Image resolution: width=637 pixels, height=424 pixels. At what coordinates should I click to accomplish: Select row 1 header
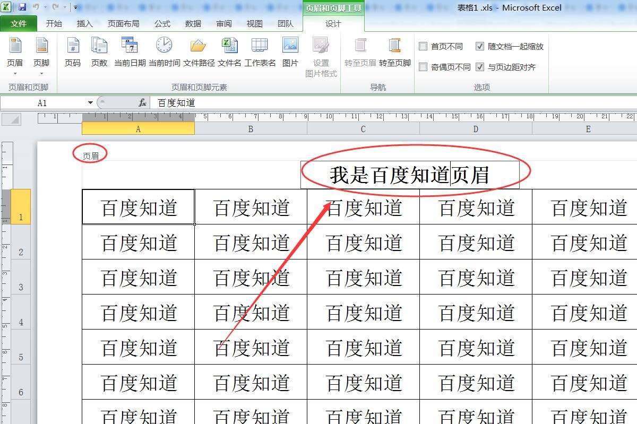click(x=21, y=207)
